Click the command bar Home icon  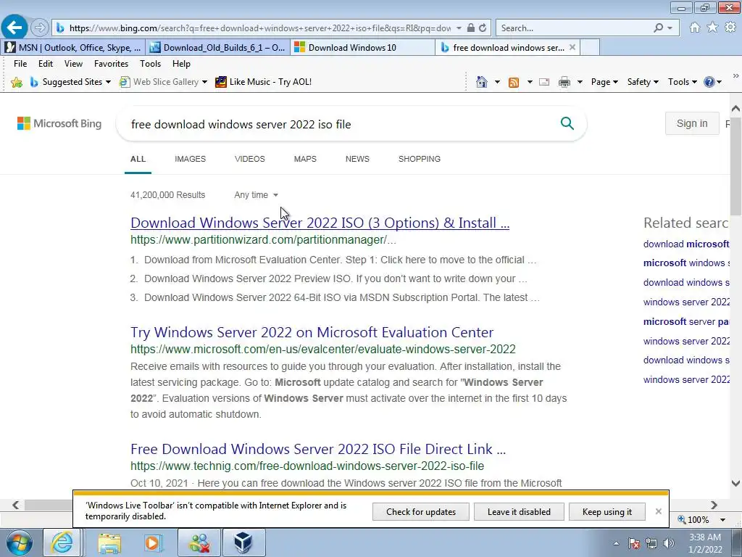[482, 82]
